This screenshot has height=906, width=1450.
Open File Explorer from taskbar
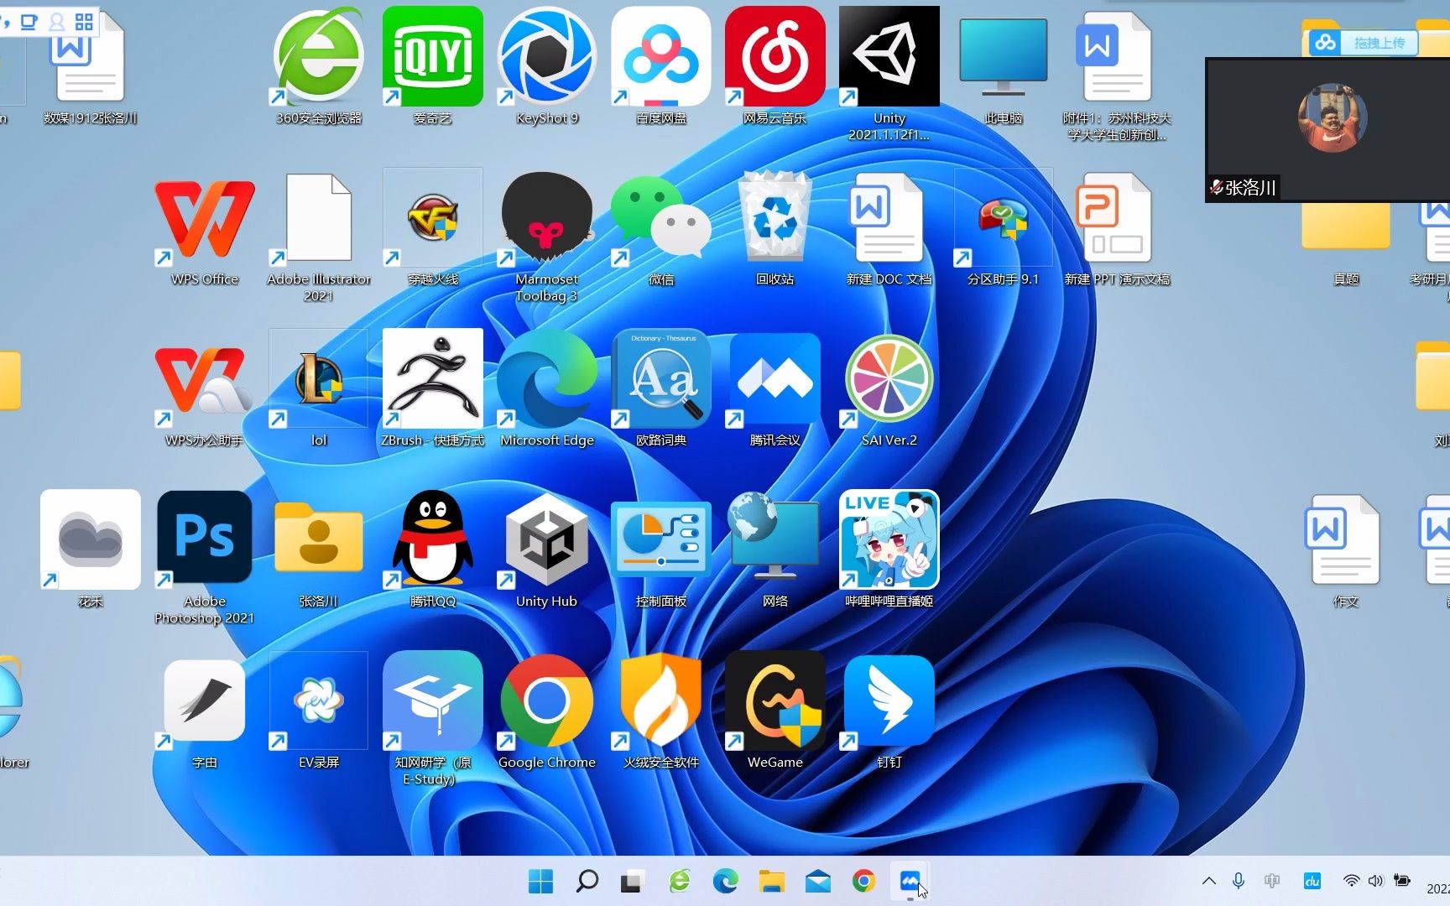click(x=771, y=881)
